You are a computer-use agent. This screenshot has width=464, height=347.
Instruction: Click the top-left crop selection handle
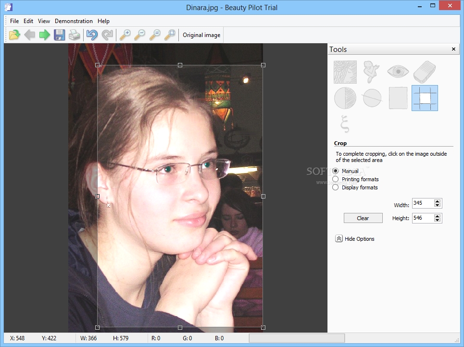pos(97,65)
